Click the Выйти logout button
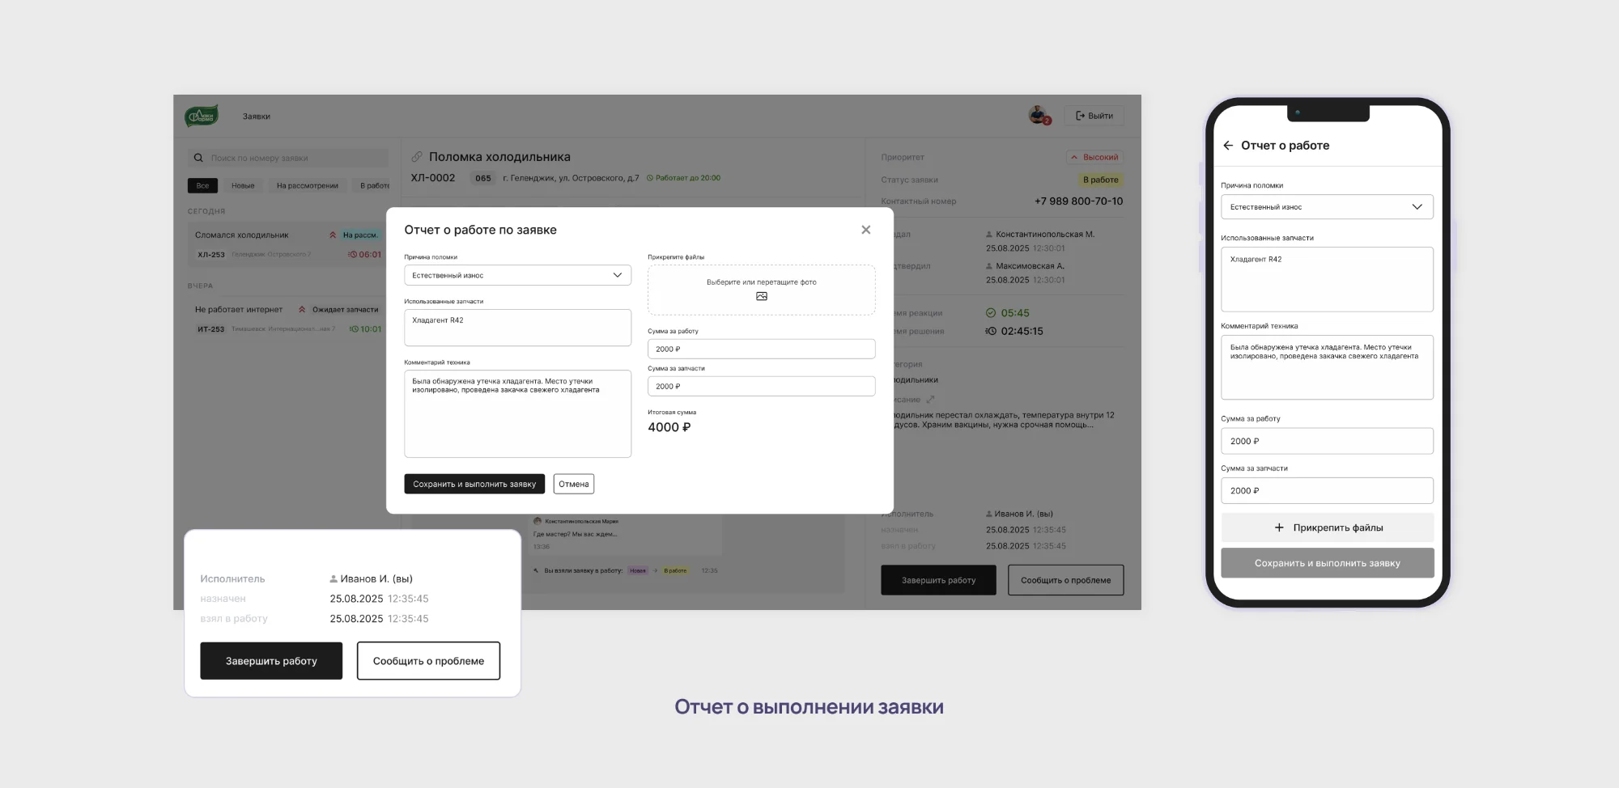The image size is (1619, 788). [1094, 116]
